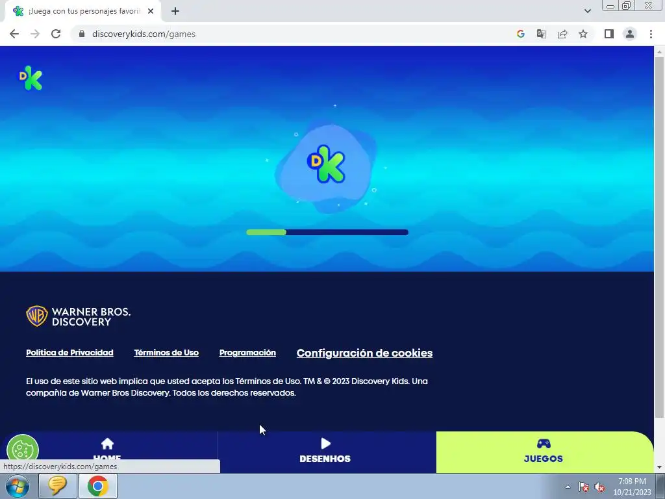
Task: Open Programación link
Action: coord(247,353)
